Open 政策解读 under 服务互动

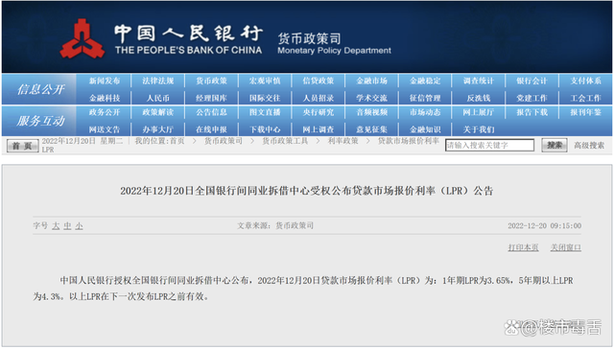[x=157, y=112]
